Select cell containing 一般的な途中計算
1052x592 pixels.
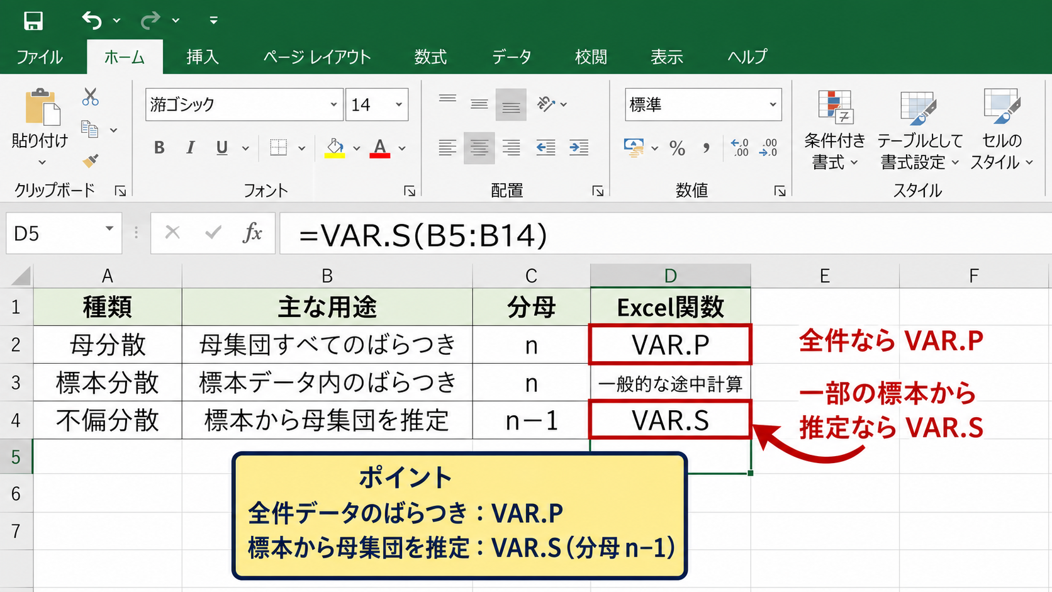671,383
